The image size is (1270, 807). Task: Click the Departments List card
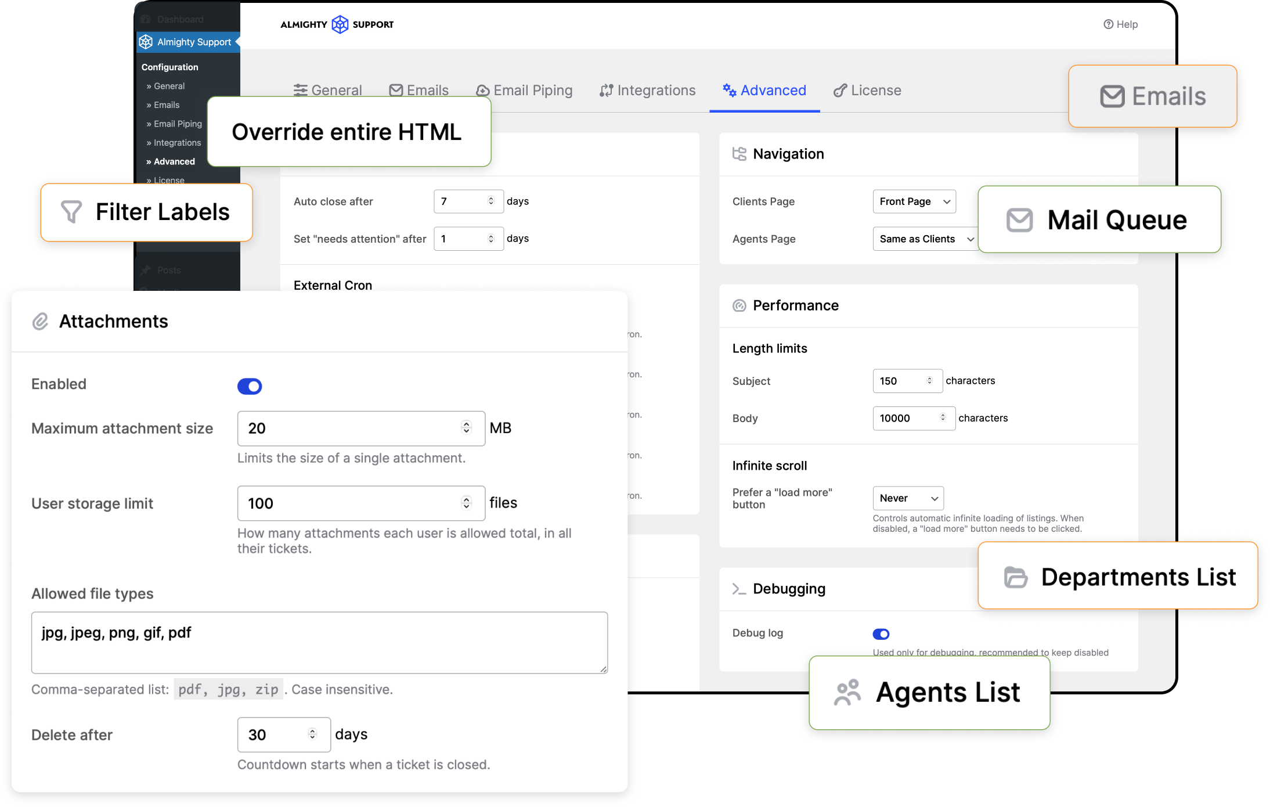(1117, 575)
